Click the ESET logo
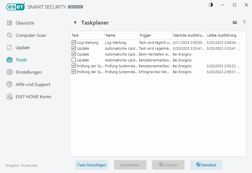Screen dimensions: 252x173 [15, 6]
